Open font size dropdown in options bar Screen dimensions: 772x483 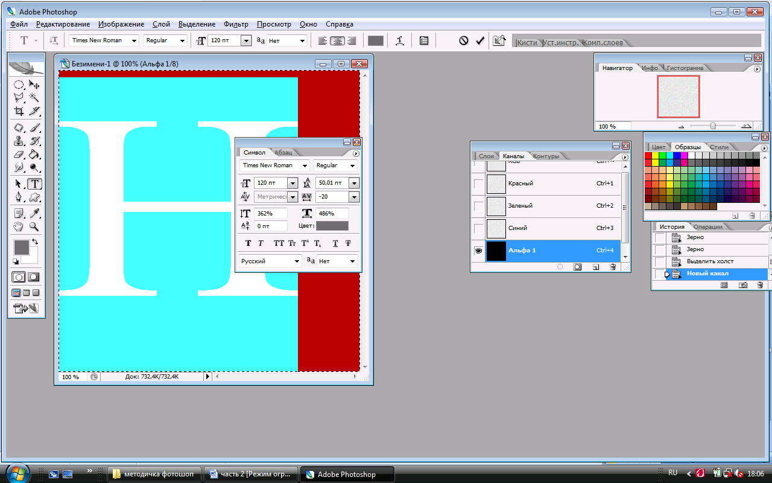click(x=245, y=40)
